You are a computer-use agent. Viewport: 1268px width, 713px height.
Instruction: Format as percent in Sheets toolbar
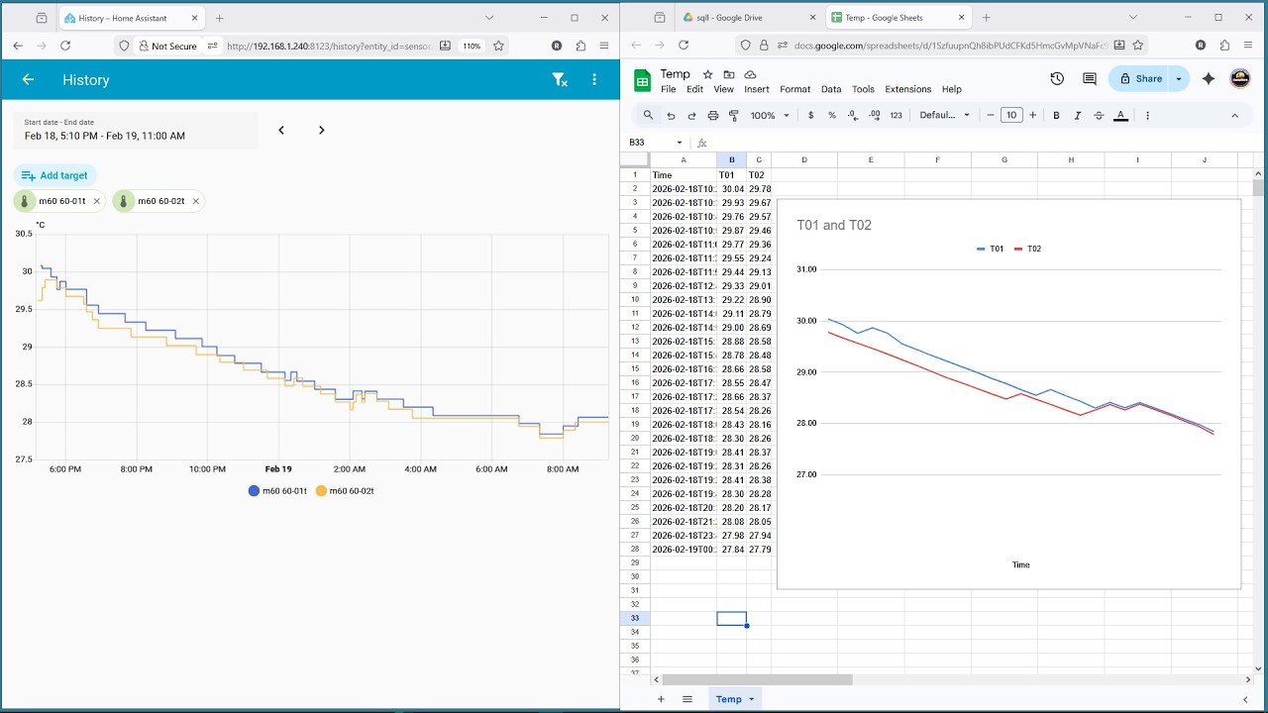point(832,115)
